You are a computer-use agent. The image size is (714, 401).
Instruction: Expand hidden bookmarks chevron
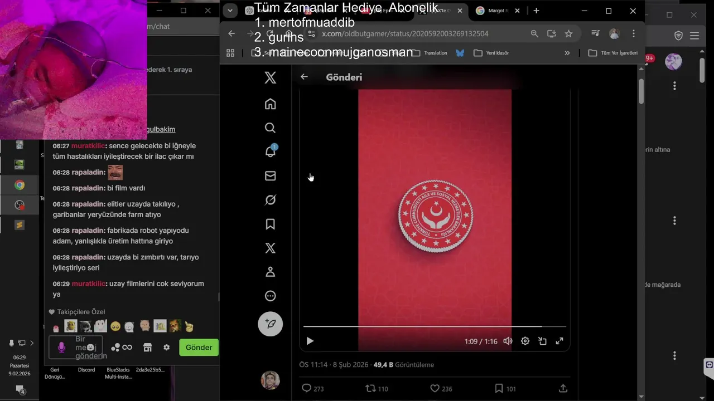[x=567, y=53]
